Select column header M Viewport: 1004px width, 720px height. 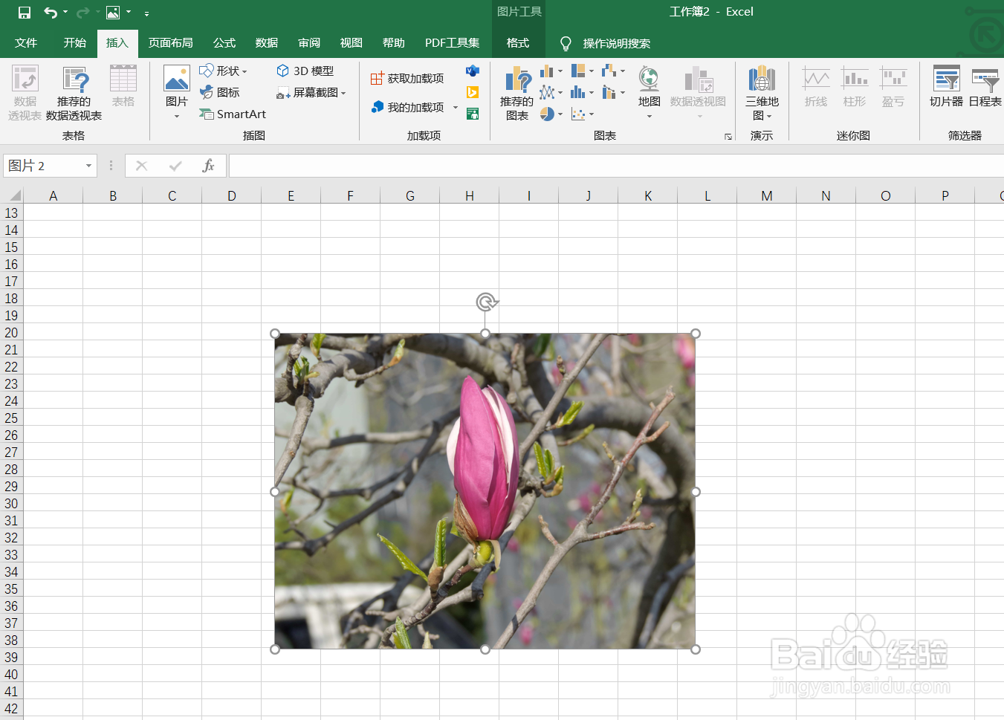(x=767, y=195)
